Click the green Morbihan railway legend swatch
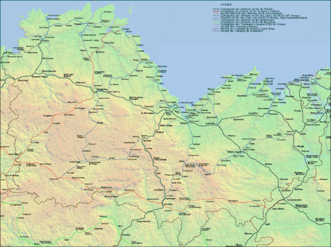 (216, 22)
